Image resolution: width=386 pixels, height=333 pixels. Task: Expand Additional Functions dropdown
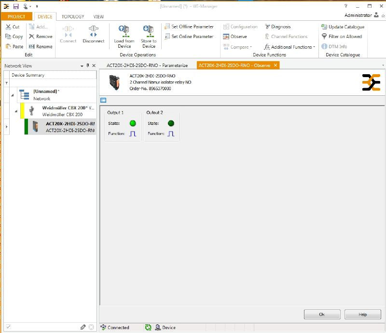[x=314, y=47]
